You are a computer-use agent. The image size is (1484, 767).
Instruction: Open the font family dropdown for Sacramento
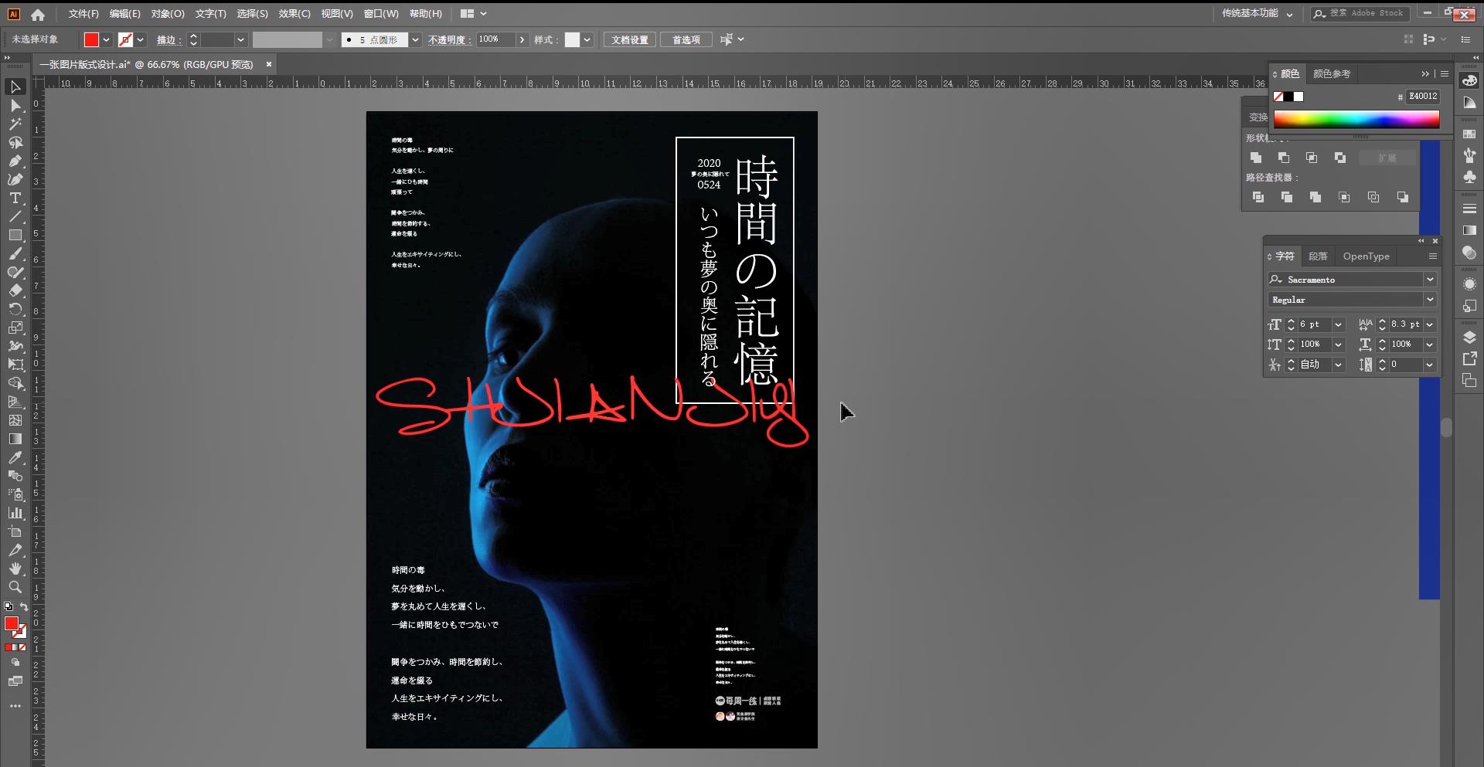click(x=1430, y=280)
